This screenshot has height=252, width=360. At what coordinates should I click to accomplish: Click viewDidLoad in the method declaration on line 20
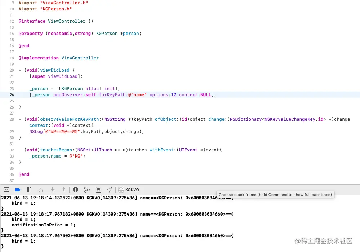pos(55,70)
